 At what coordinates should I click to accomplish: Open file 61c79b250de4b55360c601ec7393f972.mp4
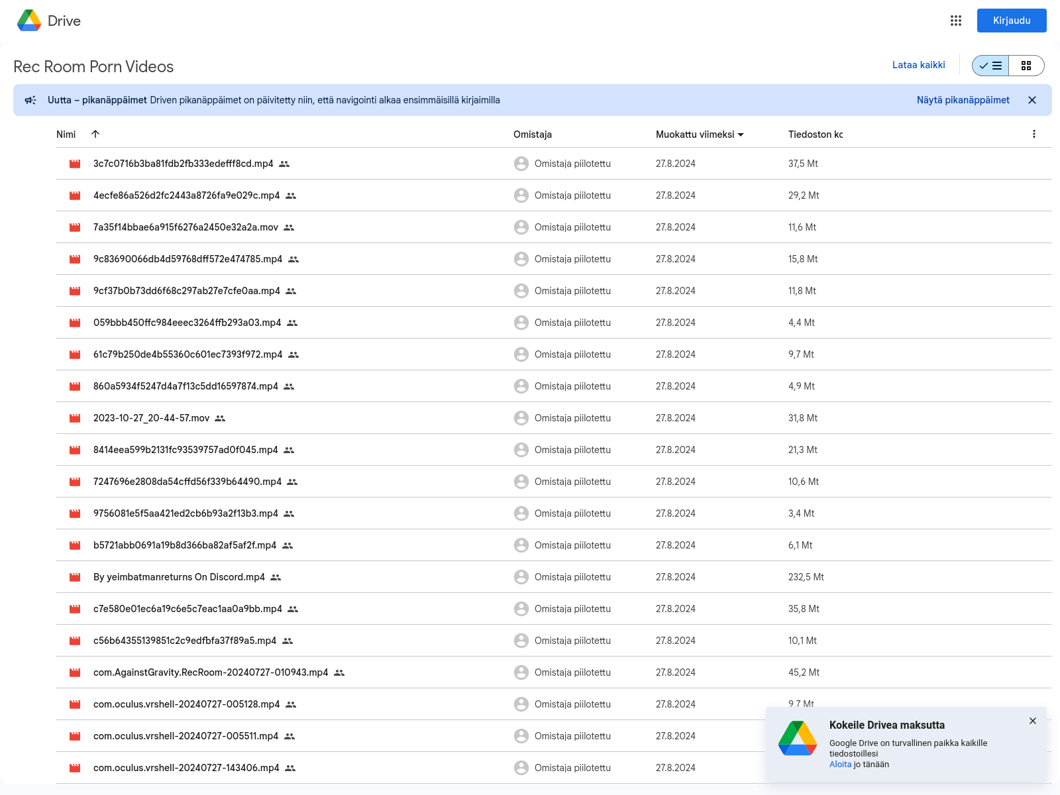tap(187, 354)
